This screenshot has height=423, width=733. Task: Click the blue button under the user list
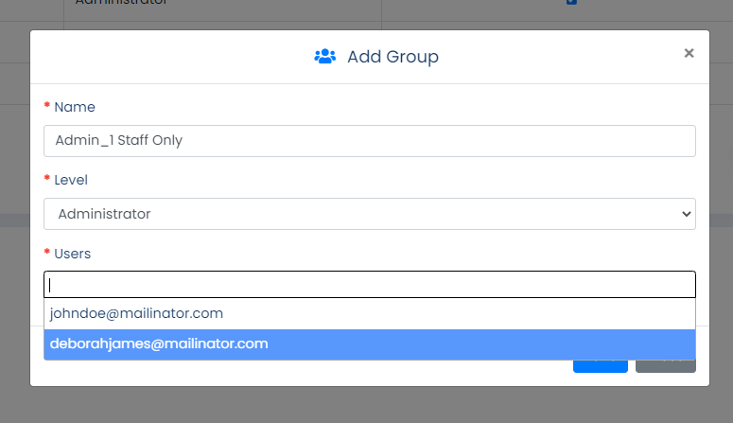pos(601,366)
